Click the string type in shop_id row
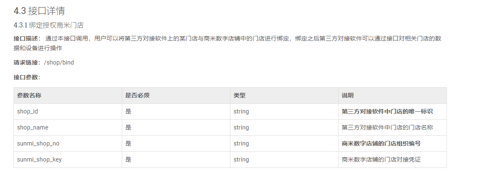 coord(241,111)
